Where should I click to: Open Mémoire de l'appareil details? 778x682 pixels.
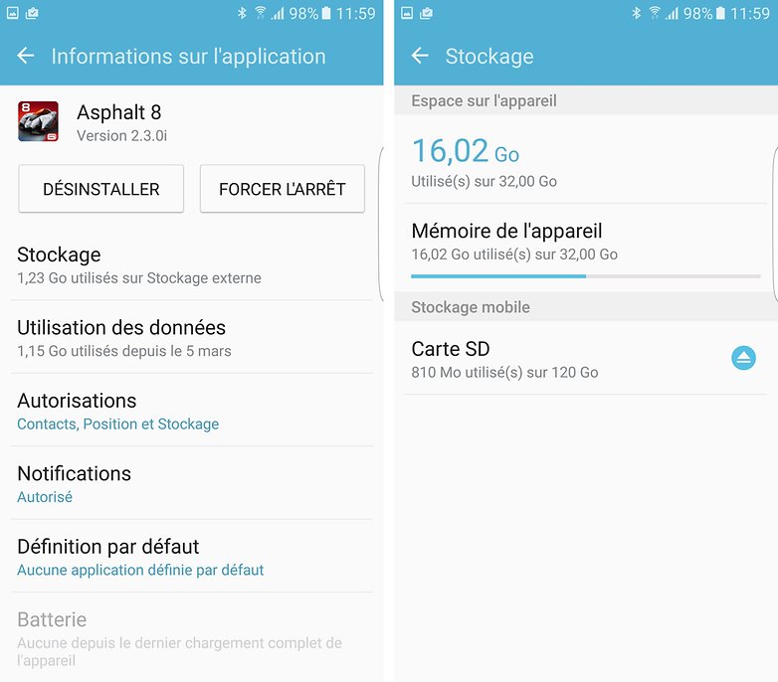[x=586, y=248]
